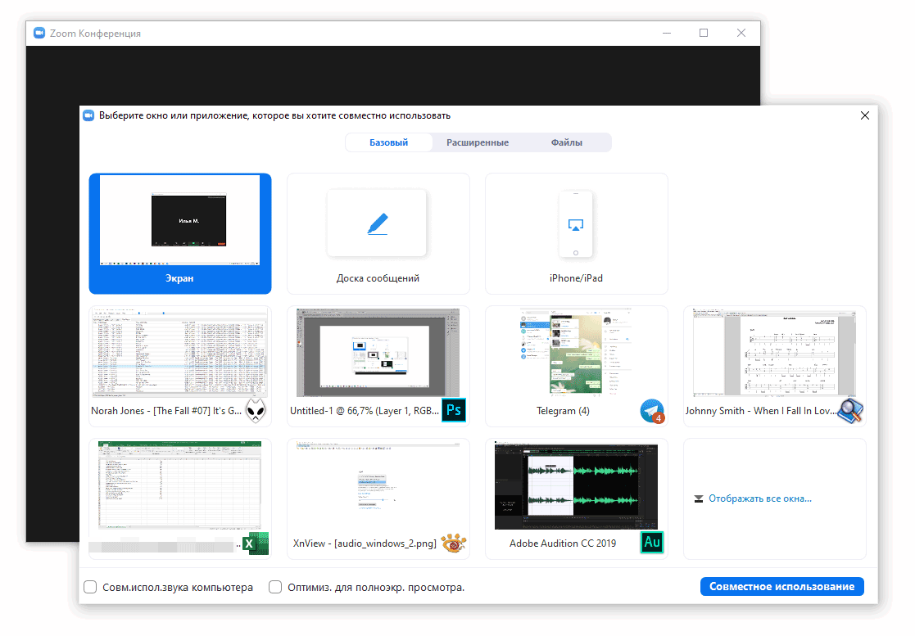Click the Zoom logo in the share dialog title
Image resolution: width=915 pixels, height=636 pixels.
tap(88, 115)
